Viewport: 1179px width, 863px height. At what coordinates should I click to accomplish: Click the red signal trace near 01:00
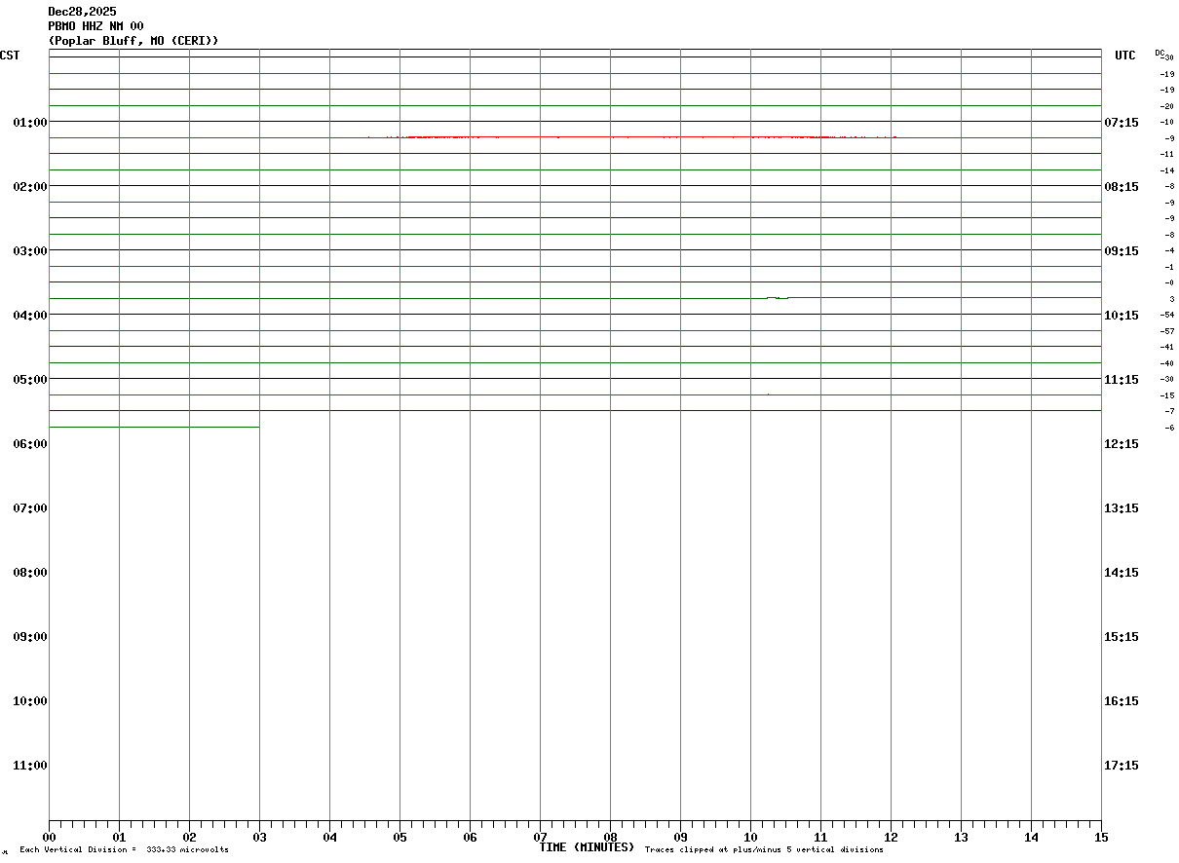[631, 137]
